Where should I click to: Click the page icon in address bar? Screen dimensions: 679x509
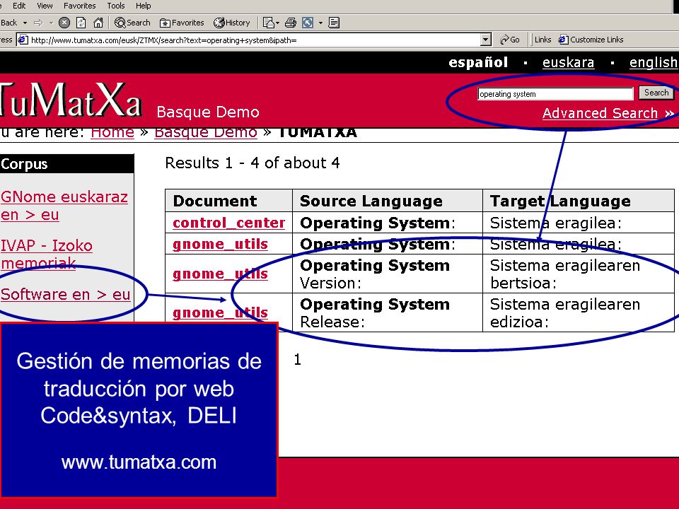(23, 40)
